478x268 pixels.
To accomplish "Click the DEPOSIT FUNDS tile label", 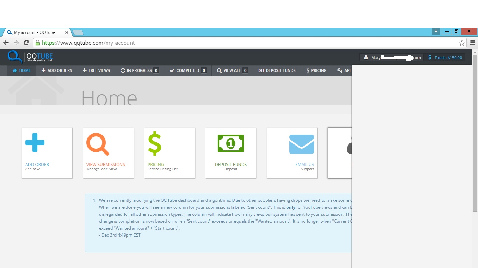I will [x=231, y=164].
